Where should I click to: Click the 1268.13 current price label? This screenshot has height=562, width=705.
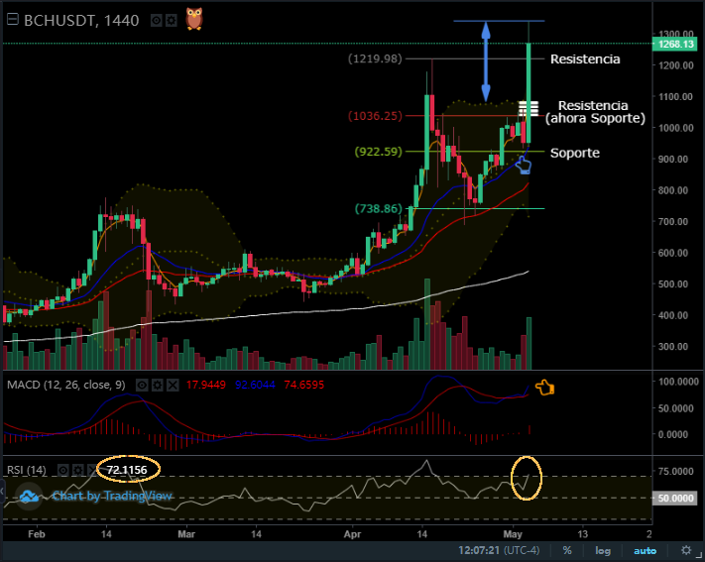click(676, 44)
